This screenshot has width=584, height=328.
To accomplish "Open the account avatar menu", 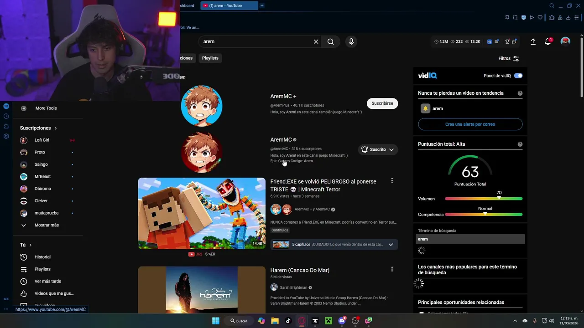I will click(565, 41).
